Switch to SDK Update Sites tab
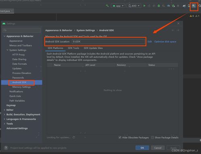 tap(93, 48)
